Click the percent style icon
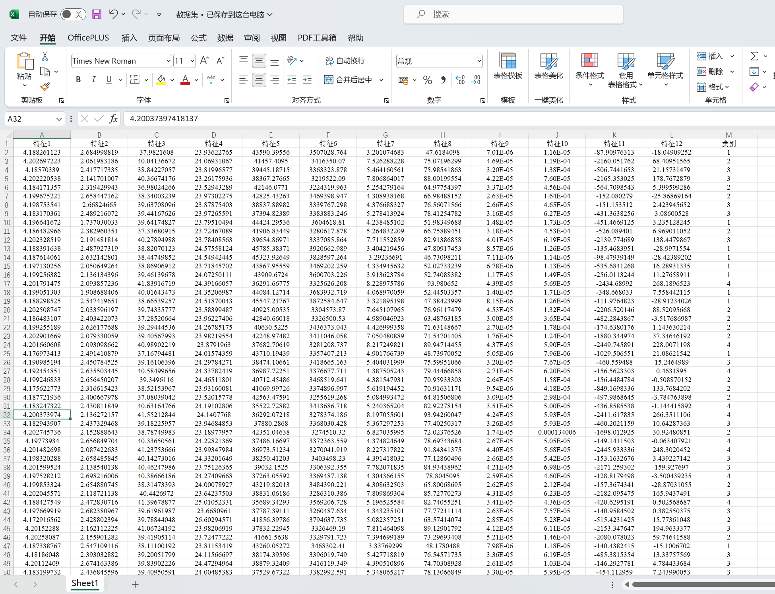Screen dimensions: 775x594 [428, 80]
